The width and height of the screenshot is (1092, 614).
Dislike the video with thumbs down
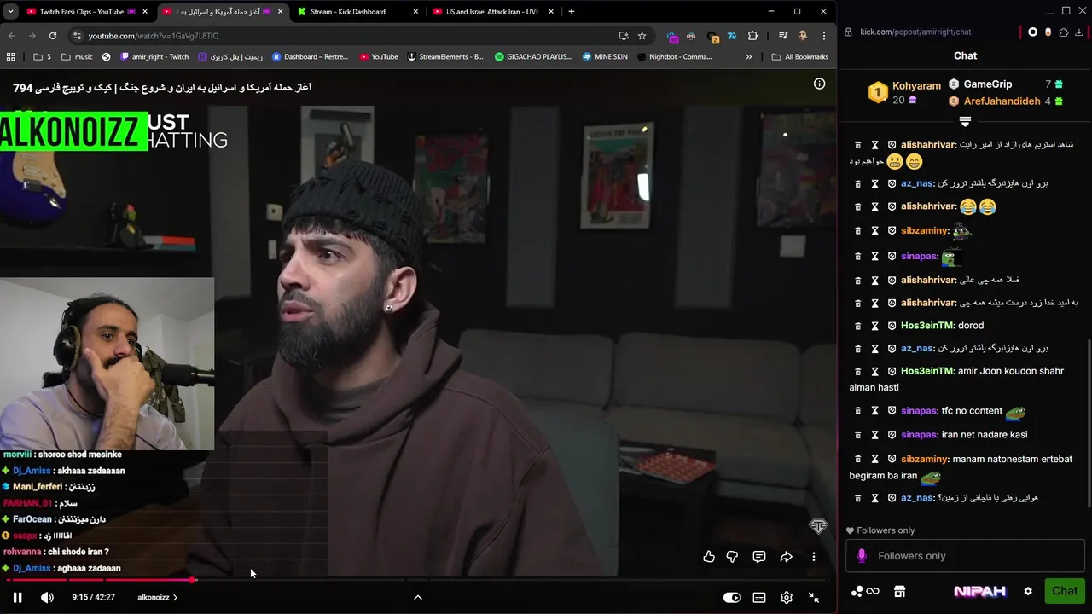click(732, 557)
